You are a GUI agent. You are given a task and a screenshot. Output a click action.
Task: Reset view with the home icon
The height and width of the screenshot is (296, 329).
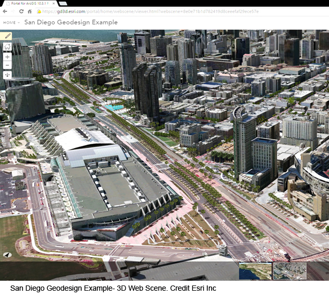7,46
